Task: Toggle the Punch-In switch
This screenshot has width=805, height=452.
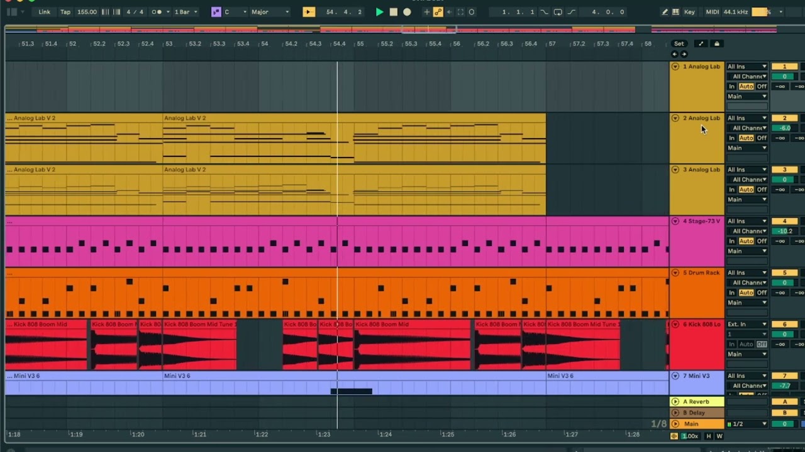Action: click(x=544, y=12)
